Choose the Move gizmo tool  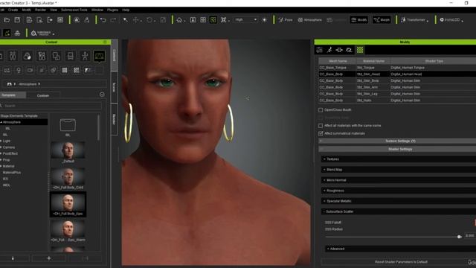coord(135,20)
